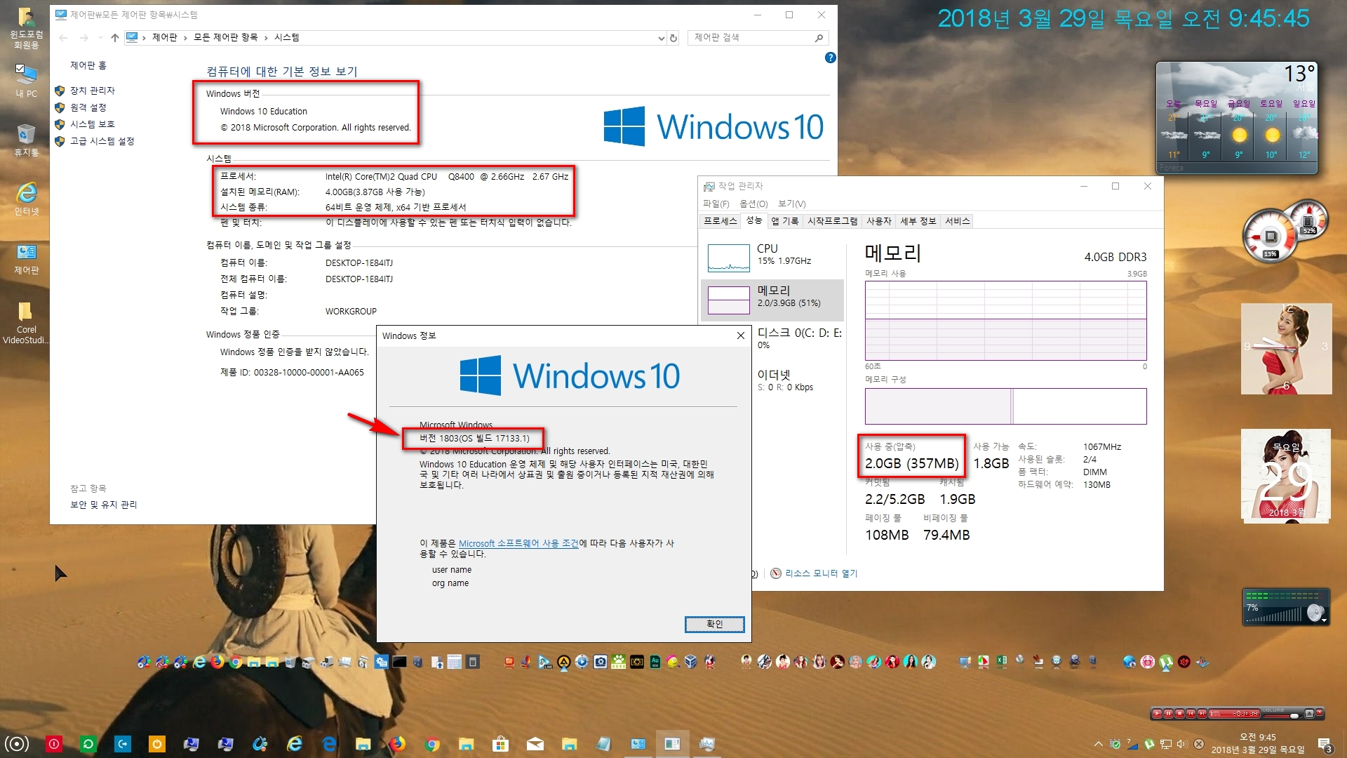The height and width of the screenshot is (758, 1347).
Task: Click the refresh button in the address bar
Action: (x=673, y=38)
